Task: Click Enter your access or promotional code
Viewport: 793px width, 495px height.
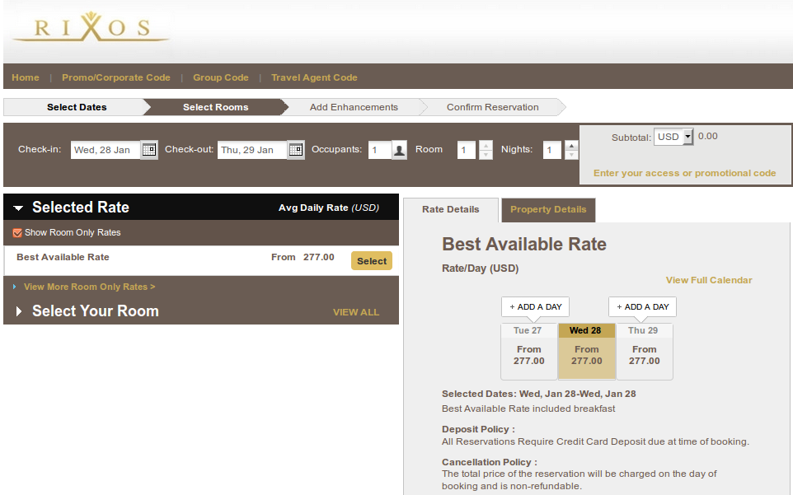Action: pos(684,173)
